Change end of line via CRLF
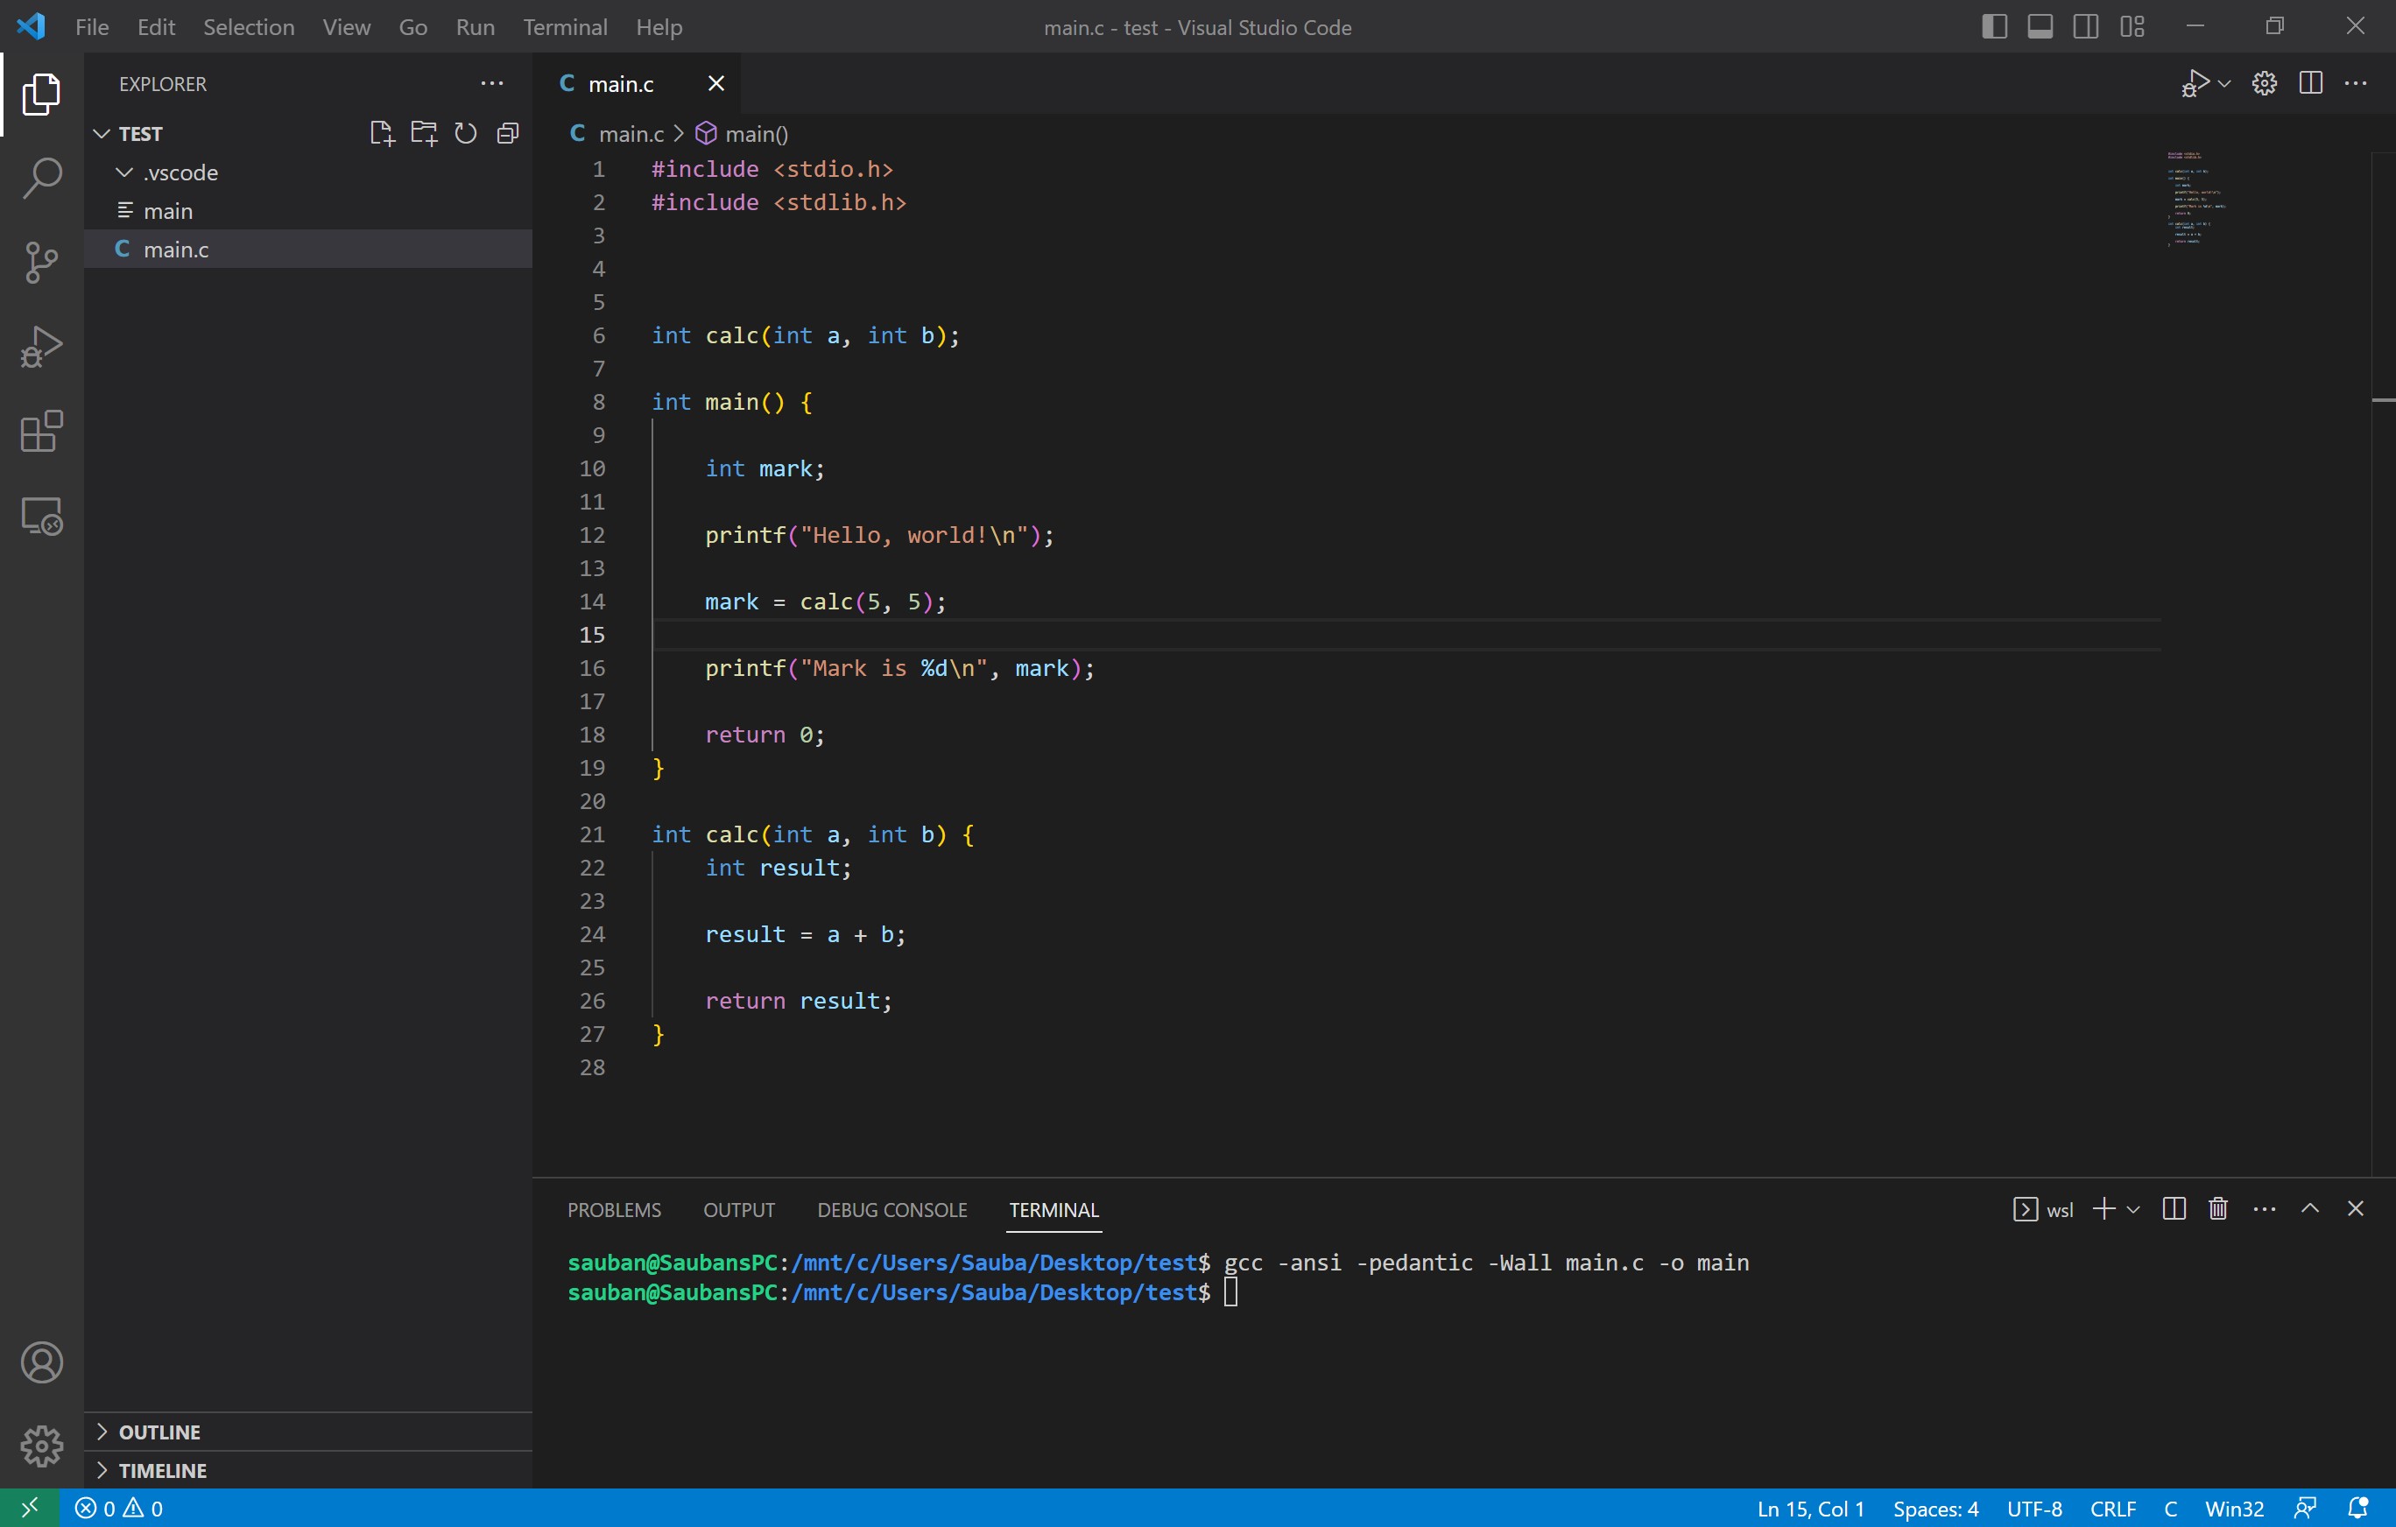Screen dimensions: 2396x1527 pos(2112,1508)
